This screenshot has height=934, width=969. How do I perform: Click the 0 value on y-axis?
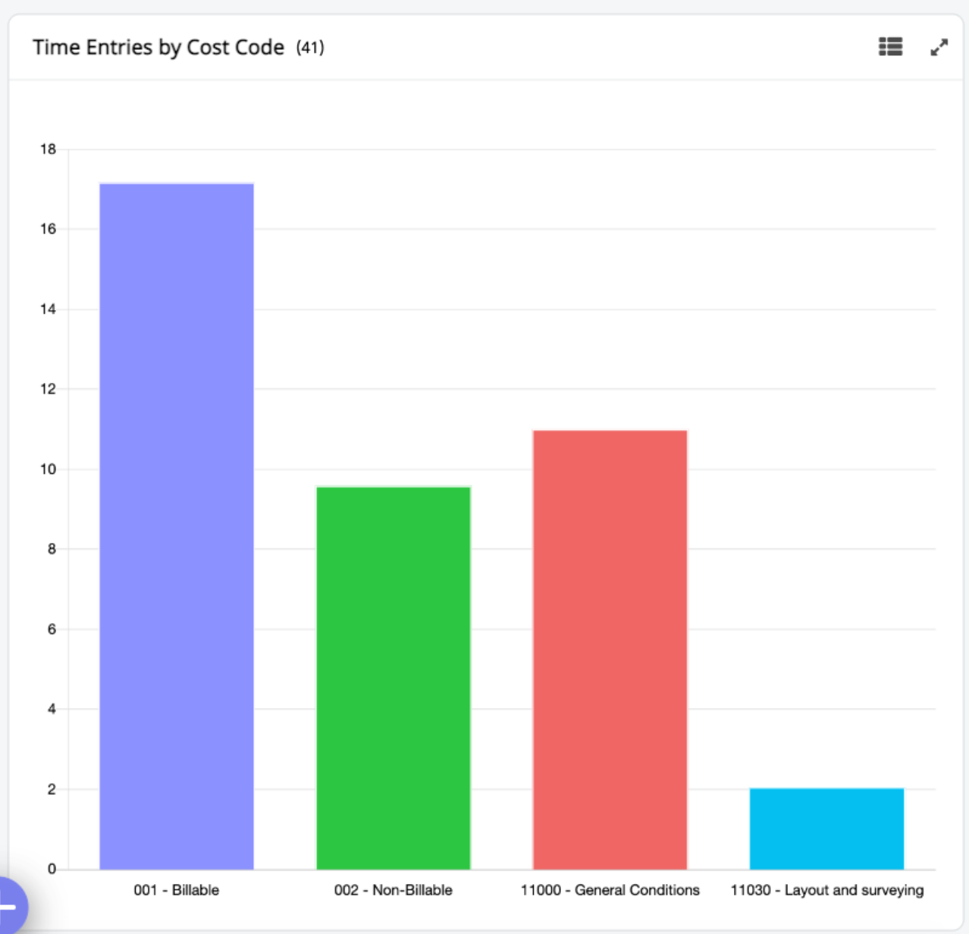52,869
